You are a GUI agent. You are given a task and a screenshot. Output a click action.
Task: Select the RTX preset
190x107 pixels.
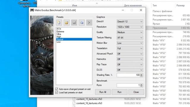pos(74,29)
